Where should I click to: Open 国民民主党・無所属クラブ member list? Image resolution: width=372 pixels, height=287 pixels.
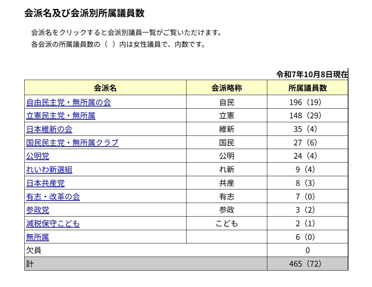point(72,143)
